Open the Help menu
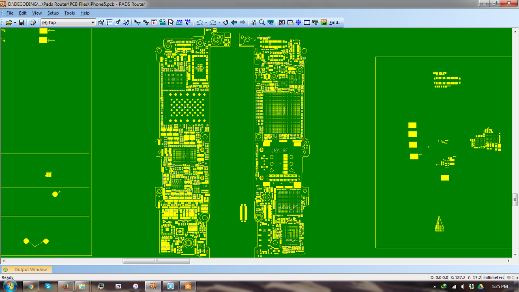 pos(85,13)
